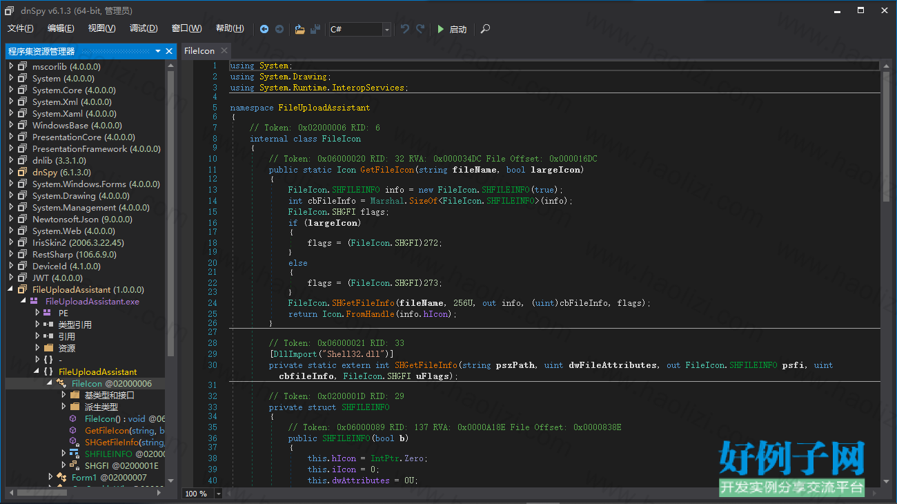Click the mscorlib assembly icon
897x504 pixels.
tap(23, 67)
